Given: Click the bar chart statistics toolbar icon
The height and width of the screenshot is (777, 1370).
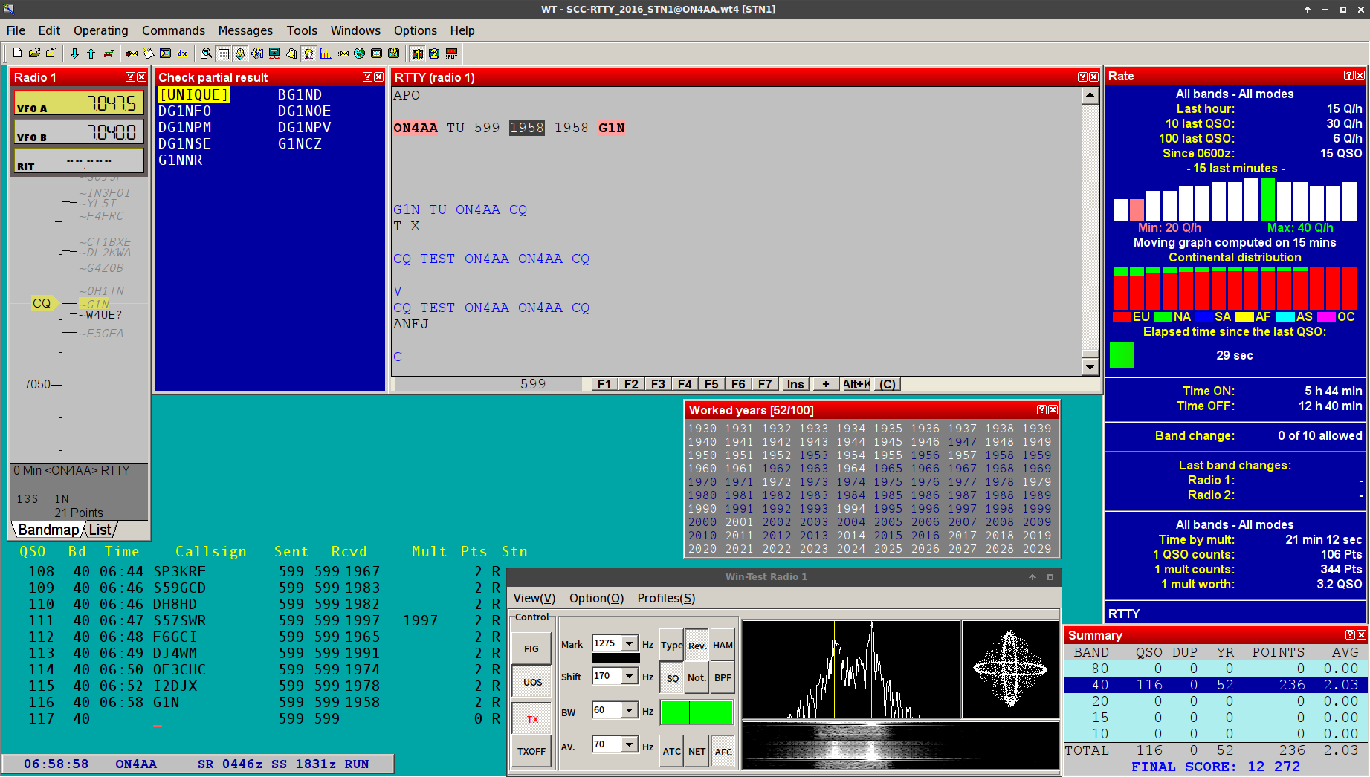Looking at the screenshot, I should pos(326,53).
